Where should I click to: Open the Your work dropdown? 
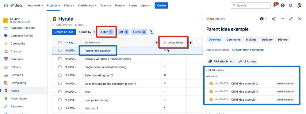coord(35,5)
